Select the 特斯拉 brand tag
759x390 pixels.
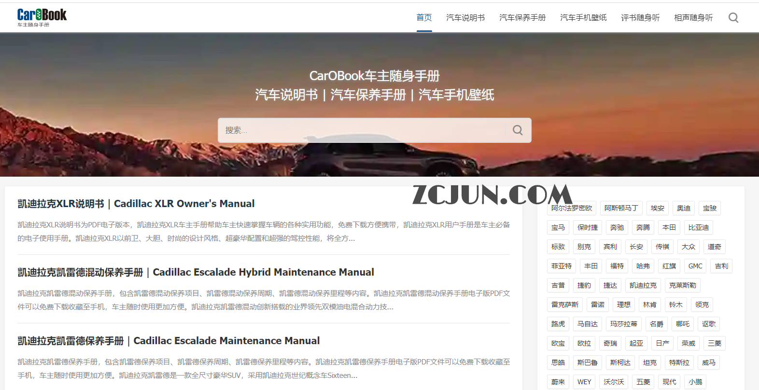pos(679,362)
